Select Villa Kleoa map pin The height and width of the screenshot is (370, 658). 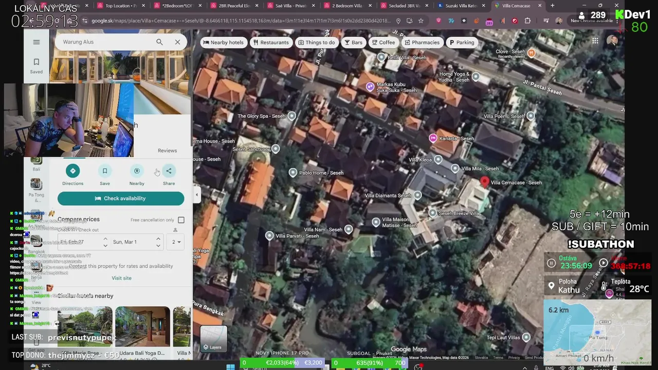pos(438,160)
